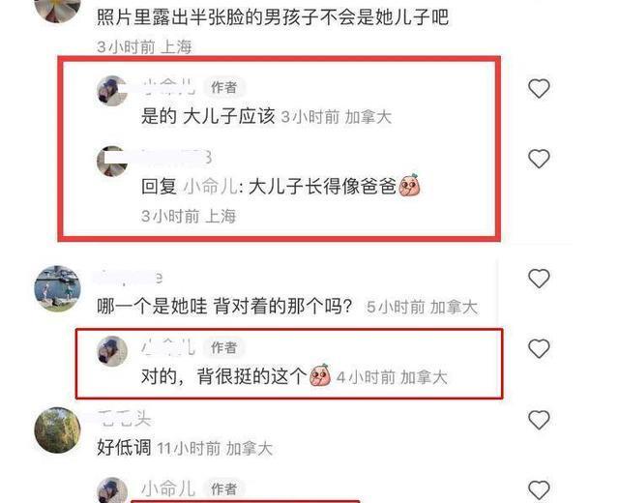Tap the 作者 badge in the bottom reply
The width and height of the screenshot is (619, 503).
point(223,488)
